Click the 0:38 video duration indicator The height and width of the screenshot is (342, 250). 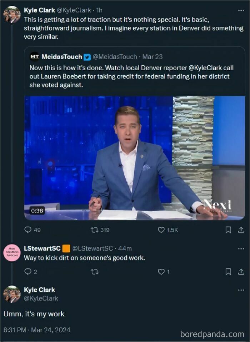(x=36, y=211)
